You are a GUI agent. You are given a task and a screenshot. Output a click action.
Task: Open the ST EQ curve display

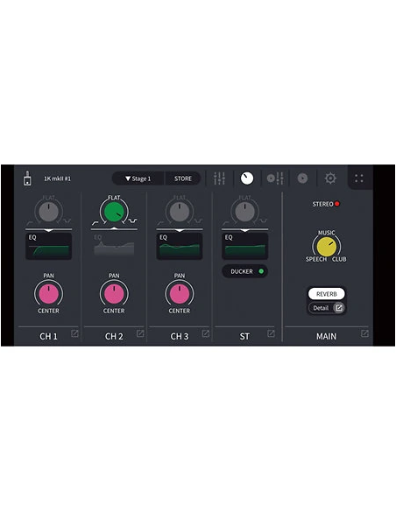point(244,246)
